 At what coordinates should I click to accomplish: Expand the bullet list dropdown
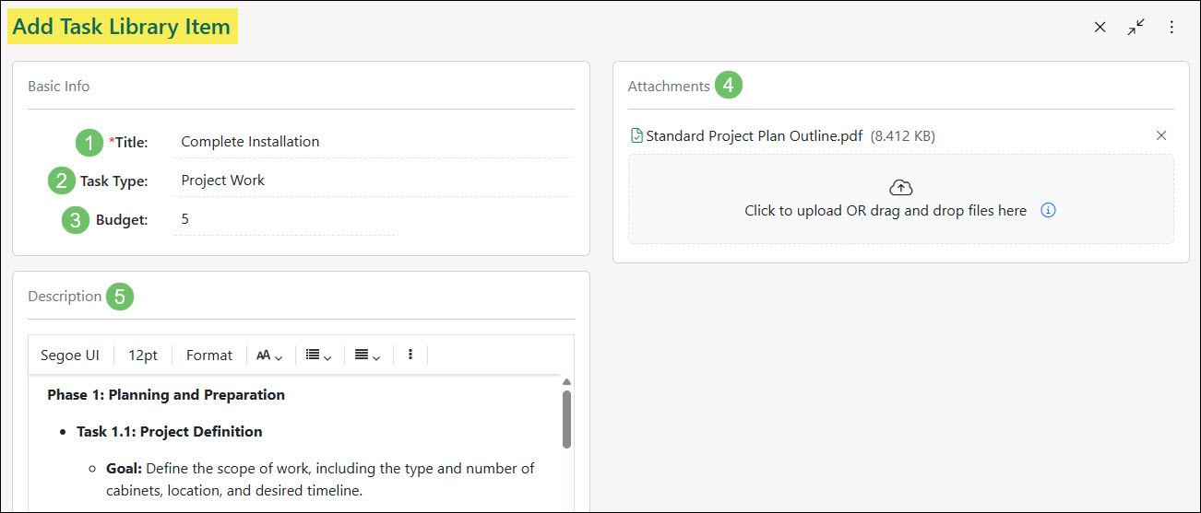click(318, 355)
